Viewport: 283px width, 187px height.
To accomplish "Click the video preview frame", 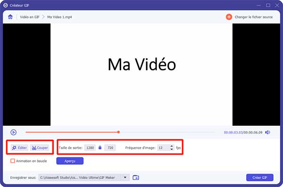I will [141, 74].
